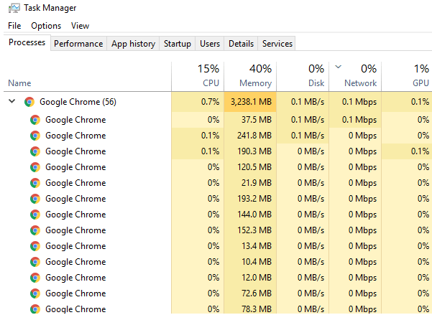This screenshot has width=432, height=315.
Task: Sort processes by CPU column header
Action: click(198, 76)
